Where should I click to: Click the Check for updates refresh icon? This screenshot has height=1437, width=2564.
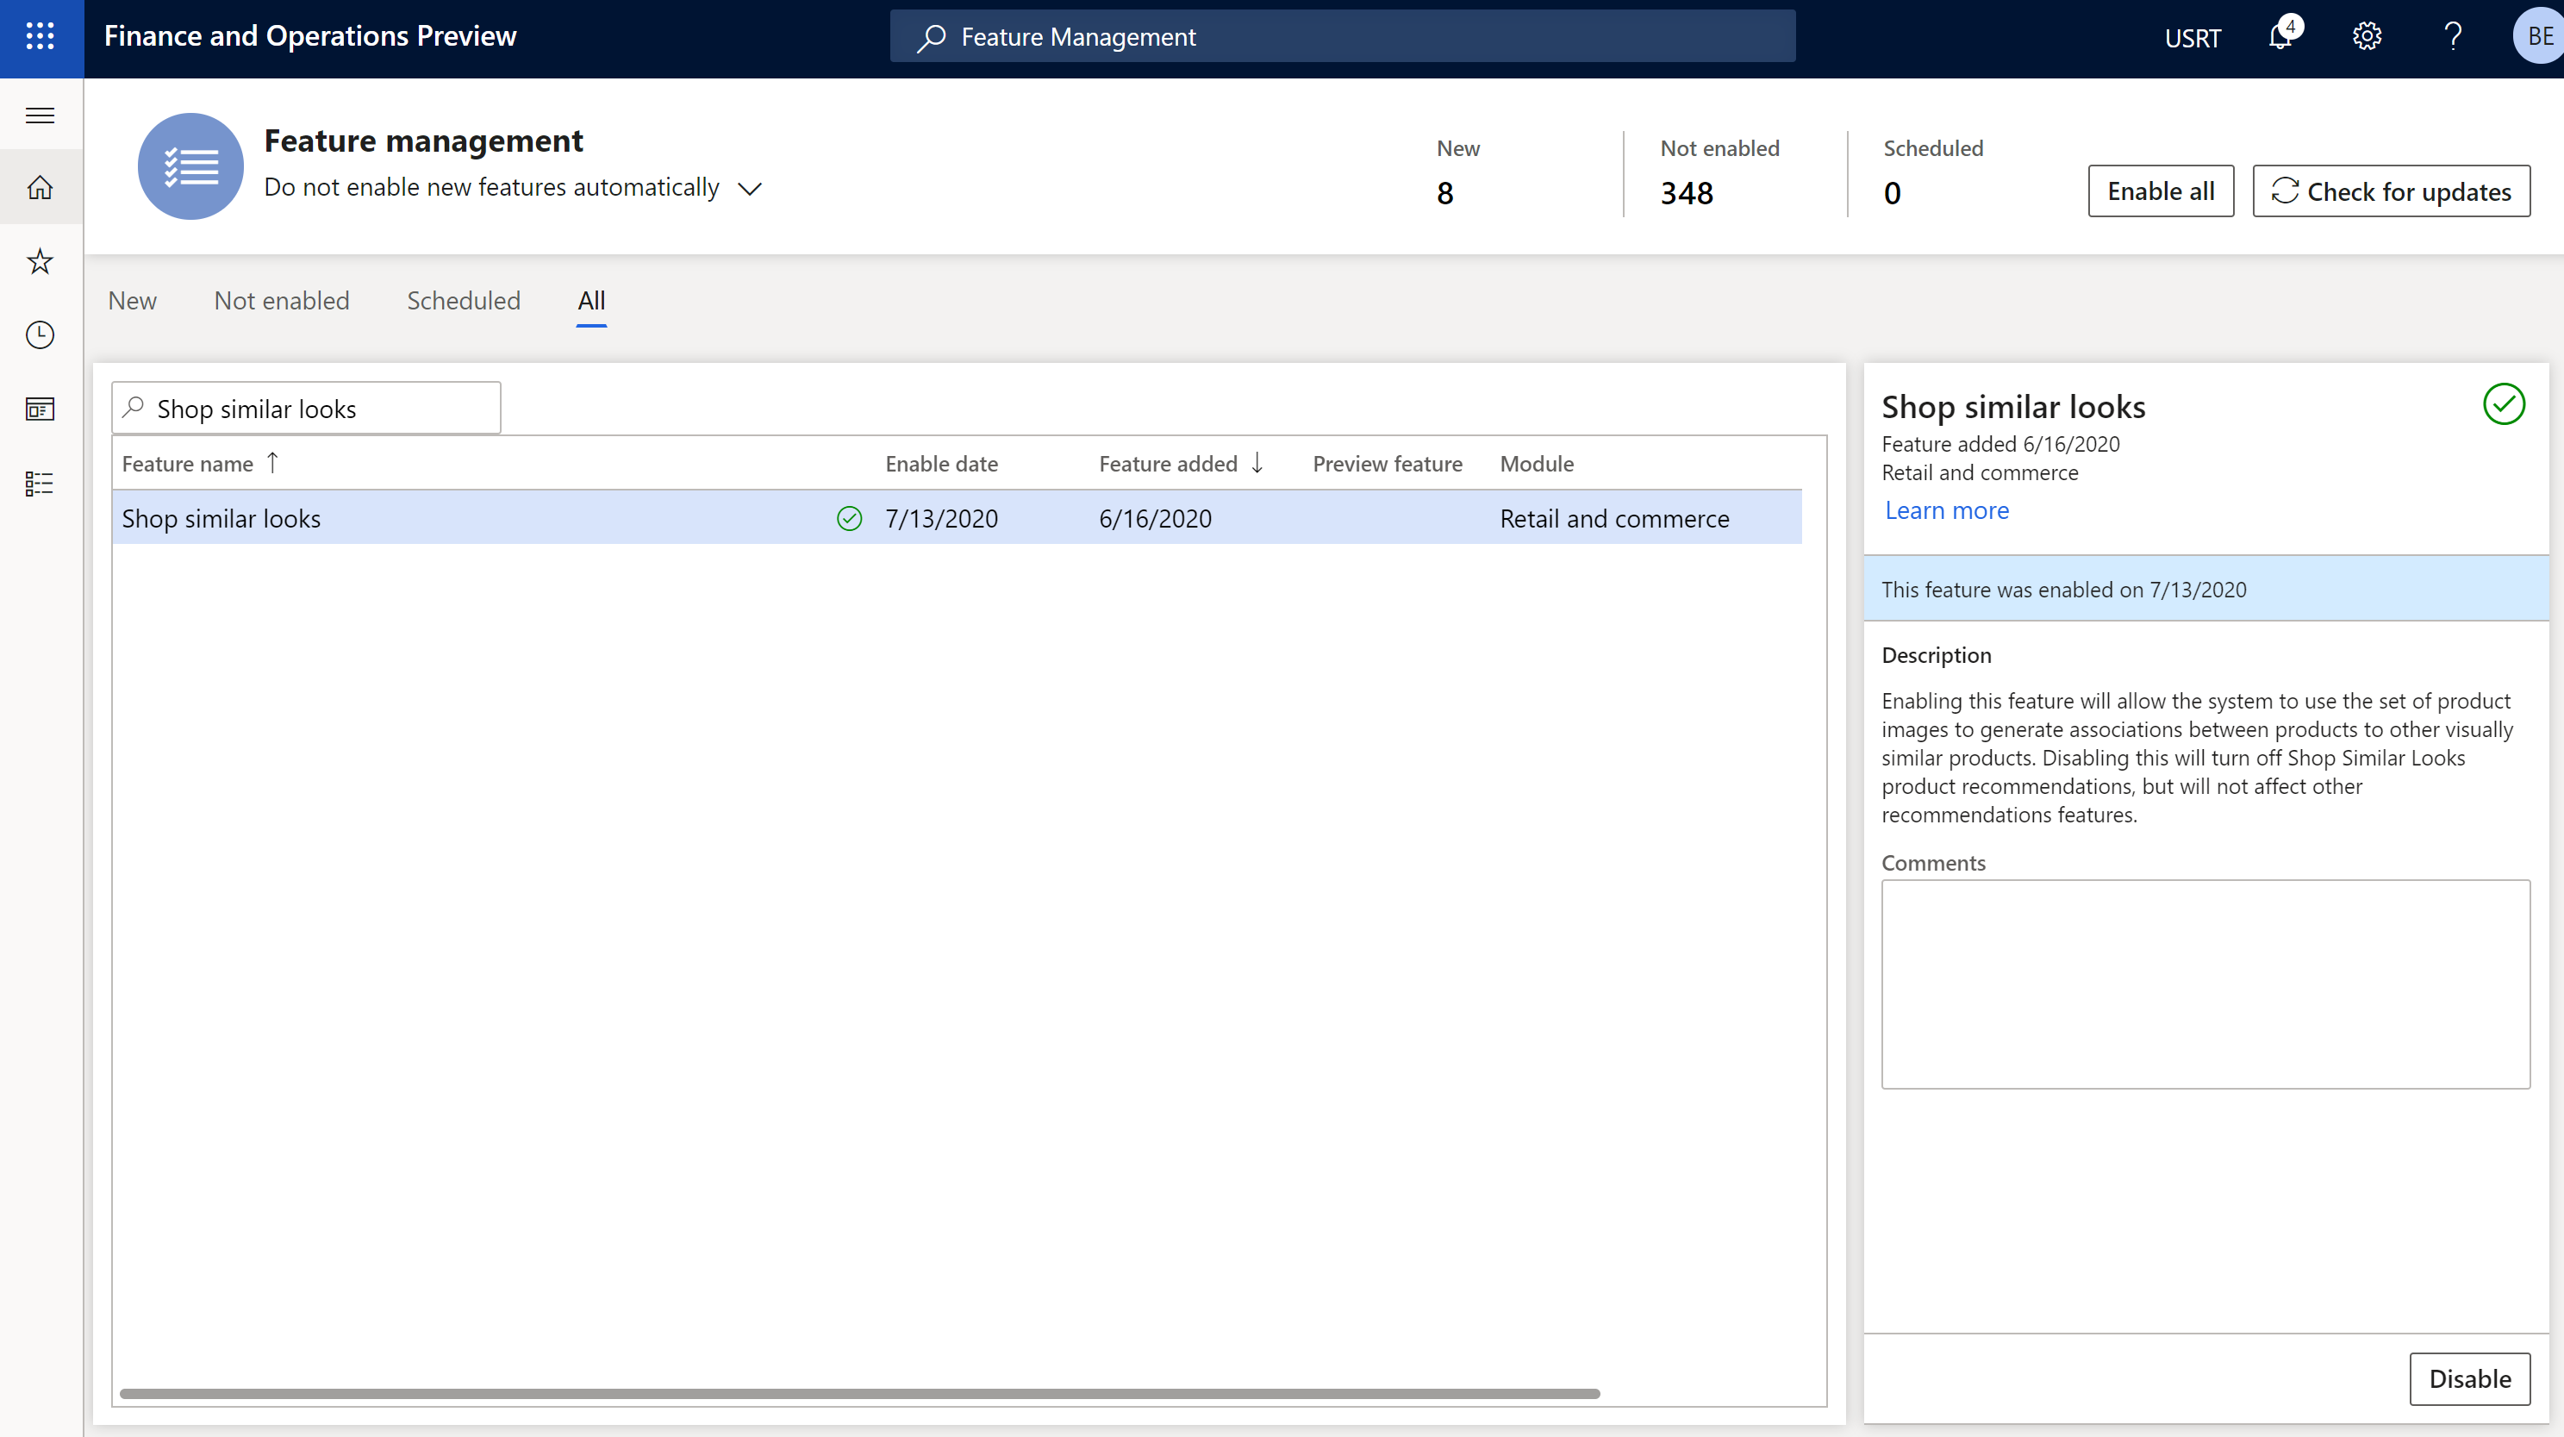[2282, 191]
